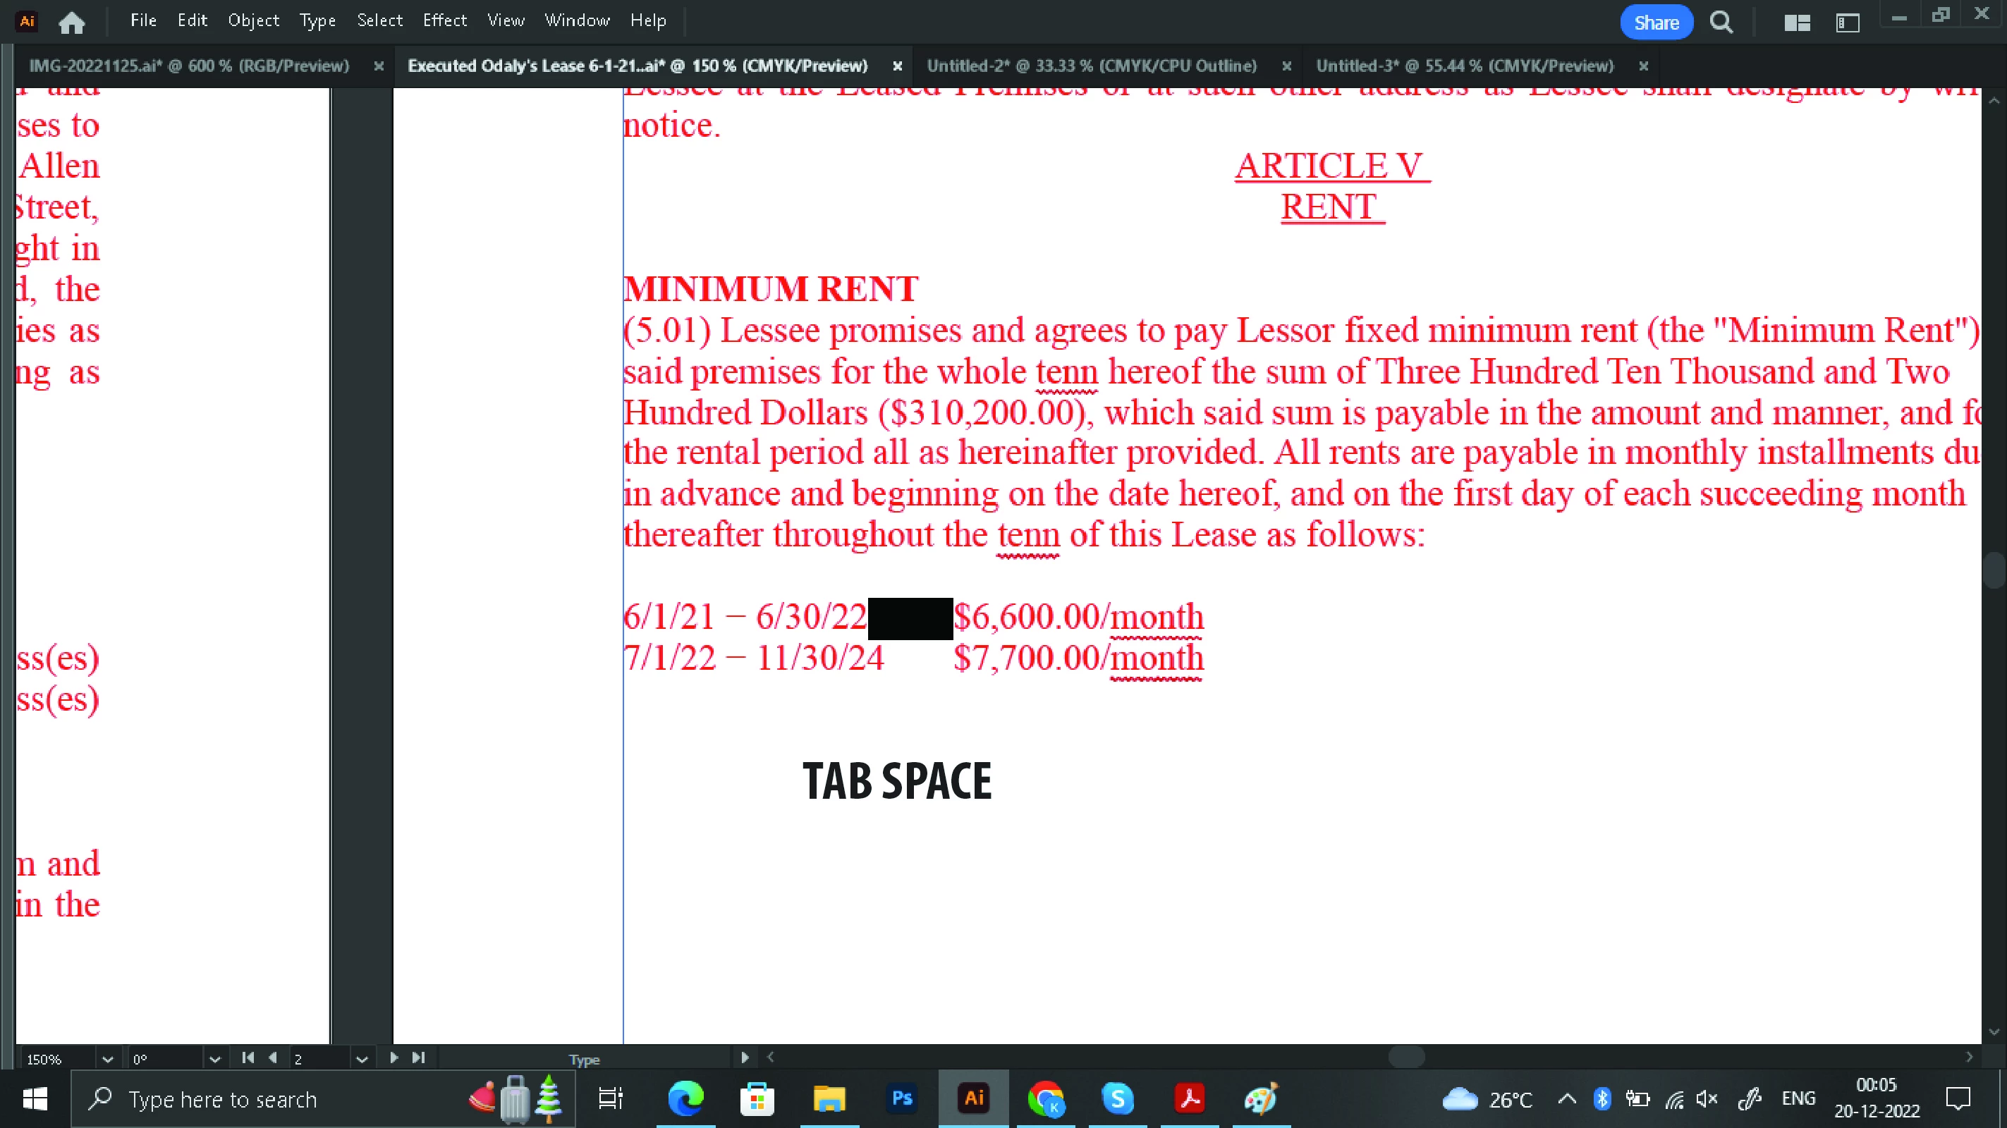The width and height of the screenshot is (2007, 1128).
Task: Go to next artboard arrow
Action: [x=394, y=1058]
